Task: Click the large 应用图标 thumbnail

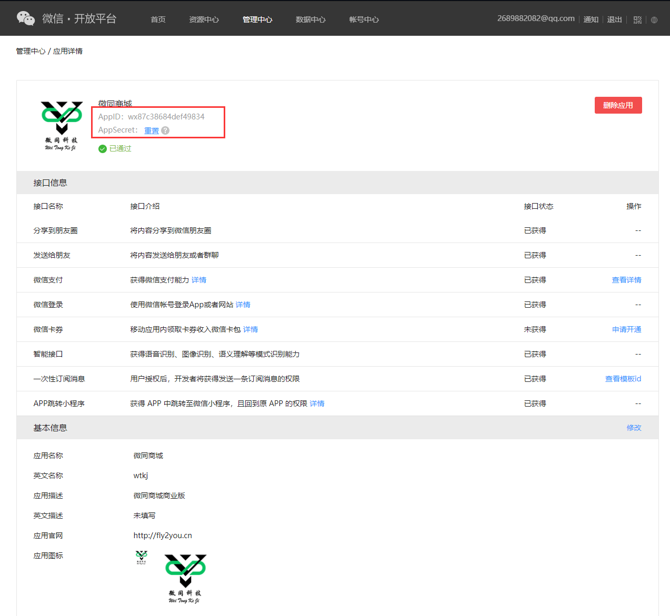Action: pyautogui.click(x=185, y=578)
